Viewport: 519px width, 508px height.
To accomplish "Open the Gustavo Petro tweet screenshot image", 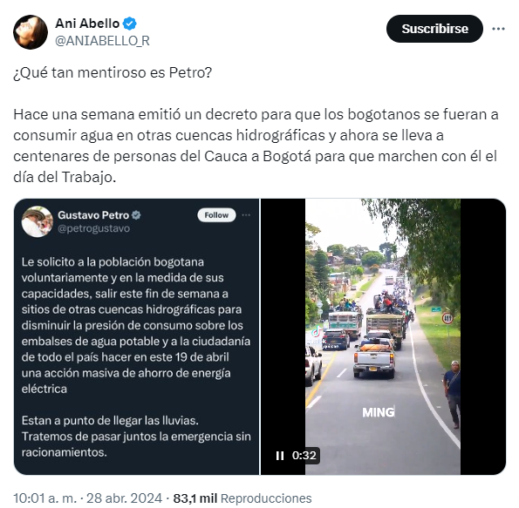I will [136, 336].
